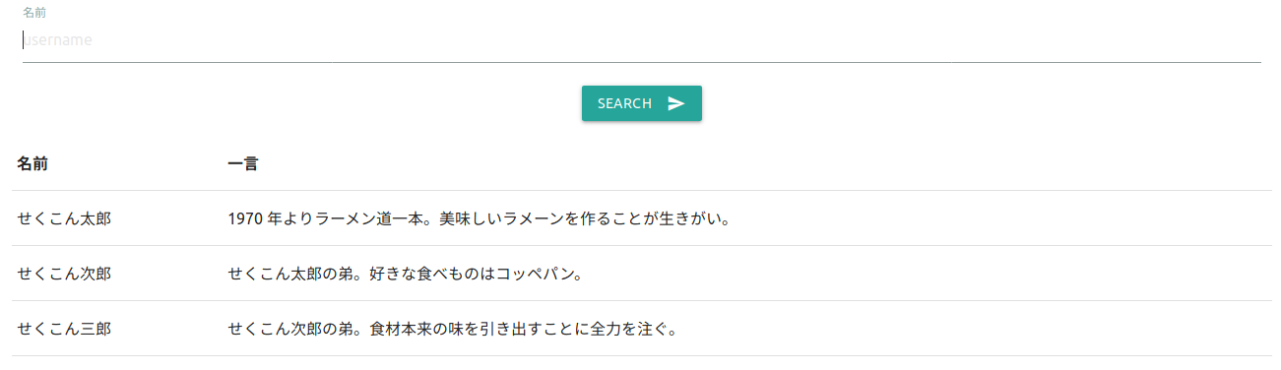Click the paper-plane send icon

pyautogui.click(x=676, y=103)
